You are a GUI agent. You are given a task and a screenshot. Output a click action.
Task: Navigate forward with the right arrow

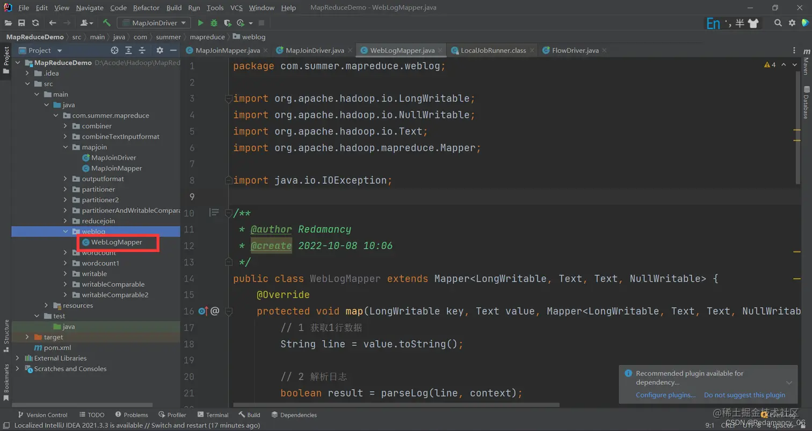pyautogui.click(x=67, y=23)
